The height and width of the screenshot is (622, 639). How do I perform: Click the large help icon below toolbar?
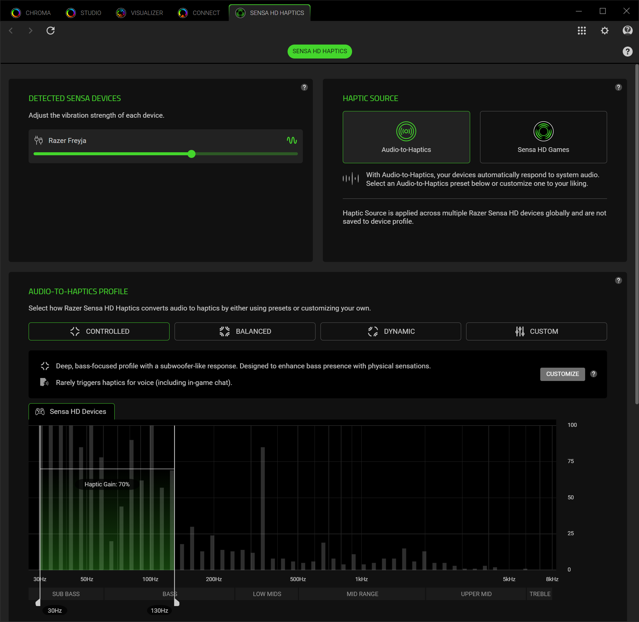(627, 52)
